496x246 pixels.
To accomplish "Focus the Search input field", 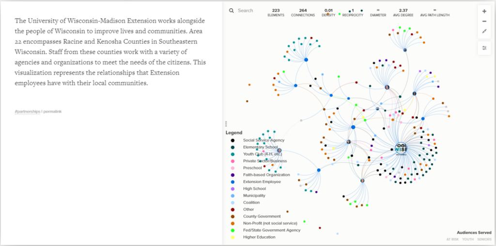I will click(x=246, y=11).
